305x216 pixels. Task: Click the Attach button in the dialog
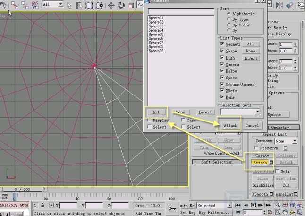(230, 125)
